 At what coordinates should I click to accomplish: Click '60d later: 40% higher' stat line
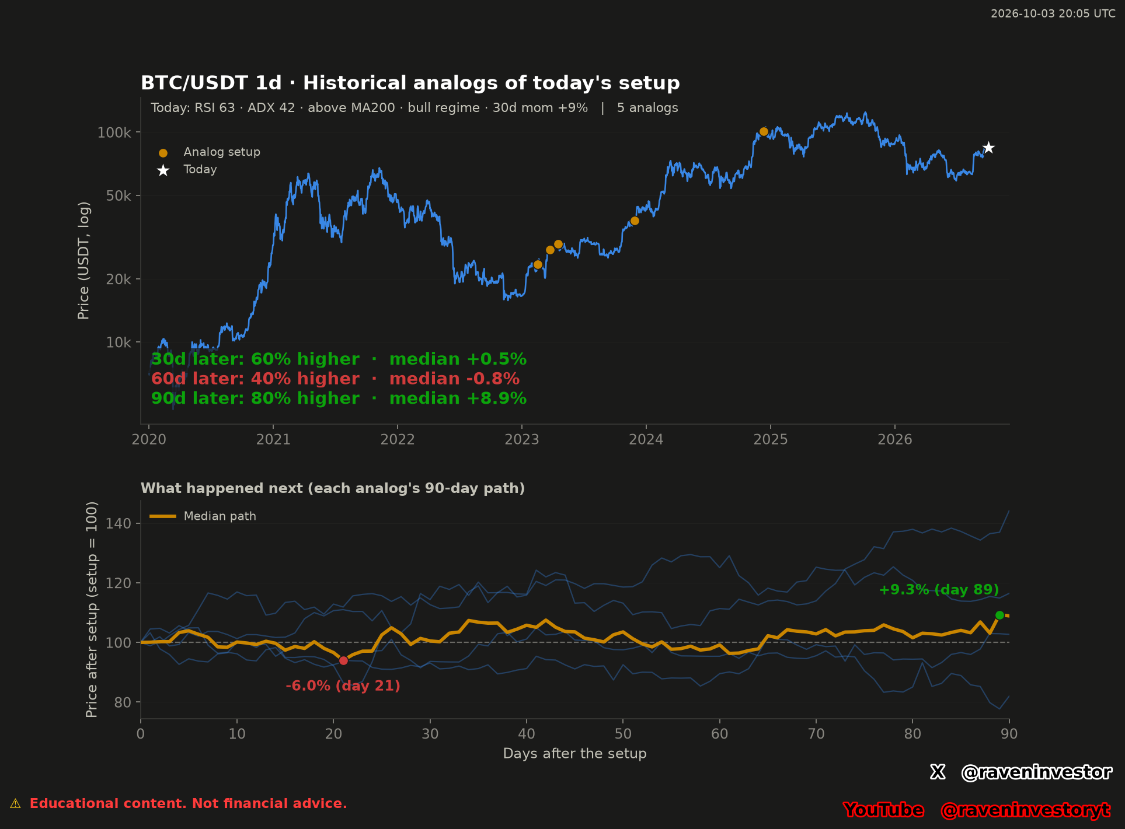335,379
